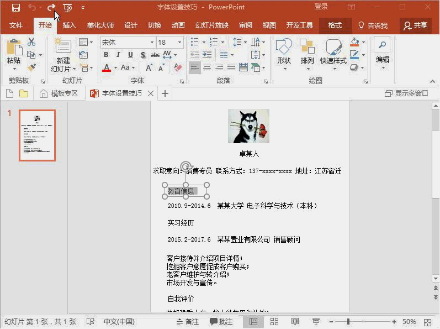Toggle italic formatting
440x329 pixels.
point(118,55)
